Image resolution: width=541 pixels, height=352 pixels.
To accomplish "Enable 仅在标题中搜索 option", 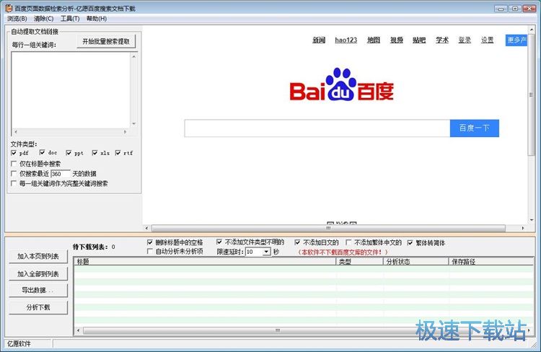I will pos(14,164).
